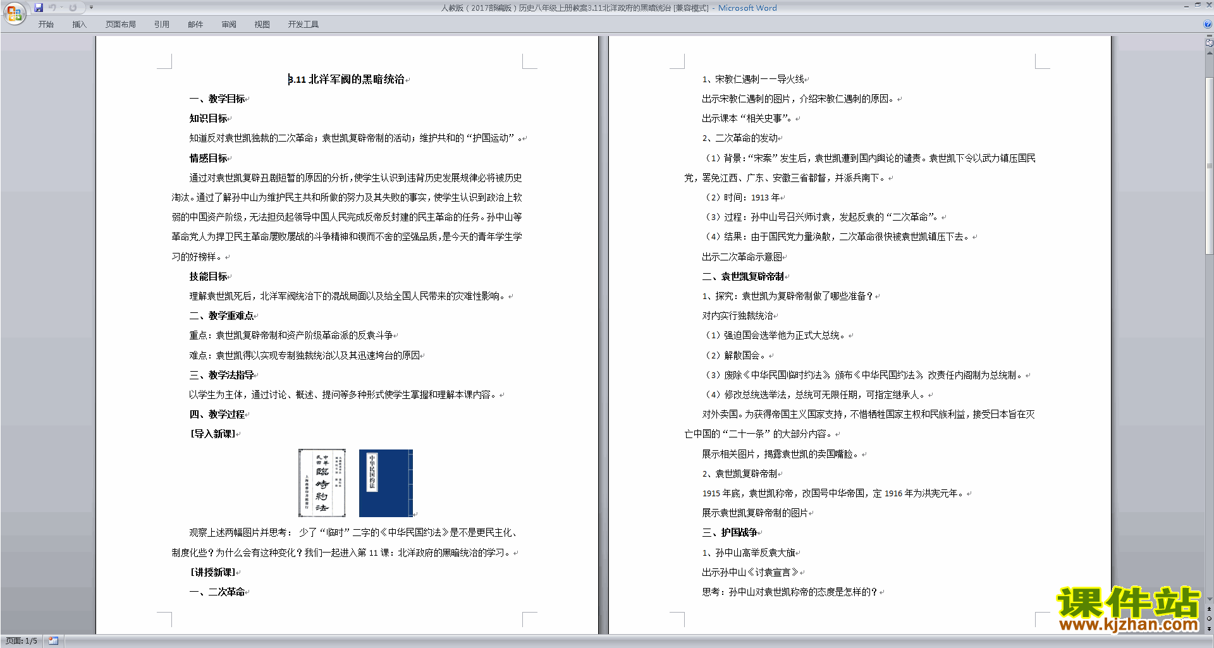Screen dimensions: 1214x648
Task: Click the 临时约法 book cover image
Action: [322, 483]
